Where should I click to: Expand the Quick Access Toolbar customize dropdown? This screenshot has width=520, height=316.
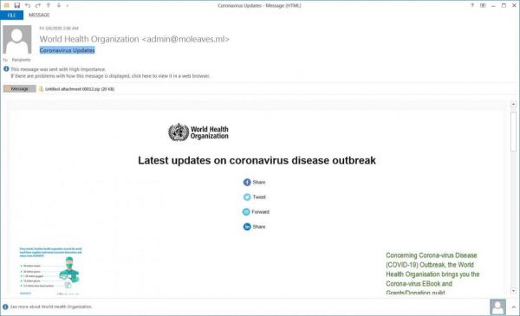pyautogui.click(x=68, y=6)
